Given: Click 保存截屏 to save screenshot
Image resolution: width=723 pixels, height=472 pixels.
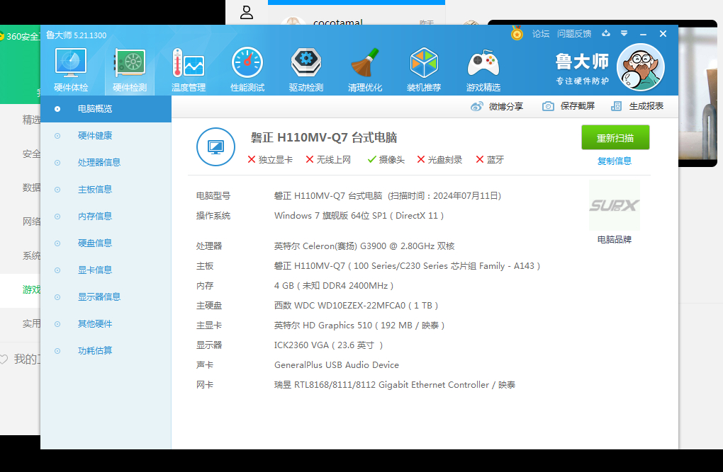Looking at the screenshot, I should click(568, 106).
